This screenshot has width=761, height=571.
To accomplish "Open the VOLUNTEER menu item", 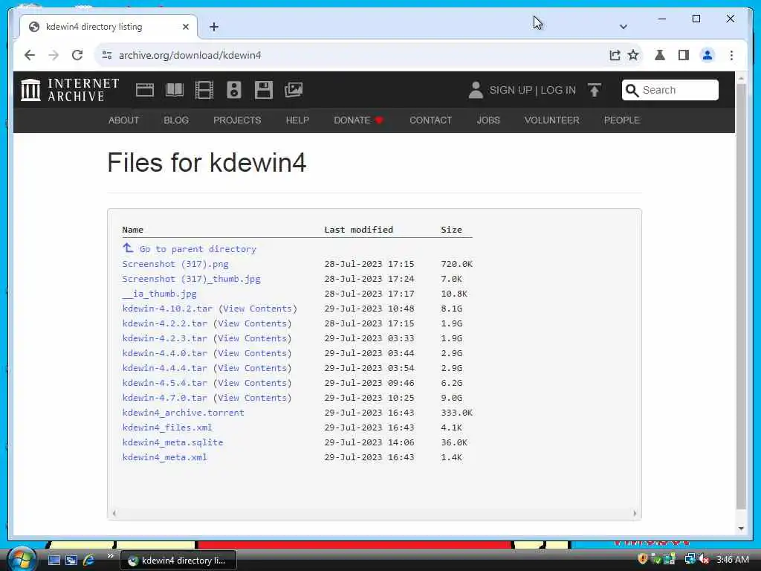I will [x=552, y=120].
